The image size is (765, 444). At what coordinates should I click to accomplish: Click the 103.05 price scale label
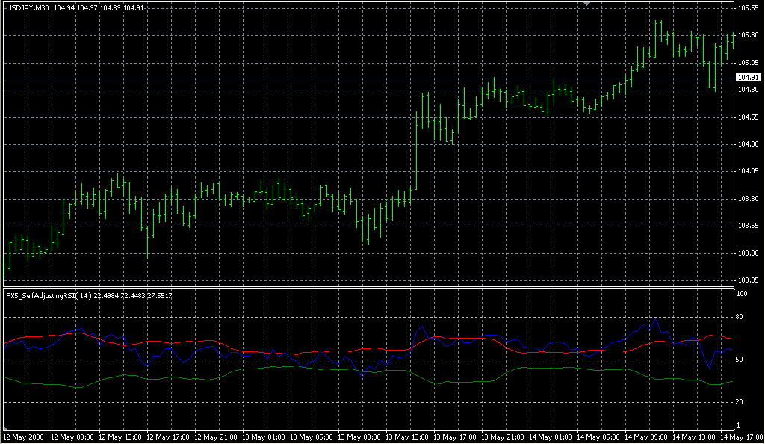(748, 280)
